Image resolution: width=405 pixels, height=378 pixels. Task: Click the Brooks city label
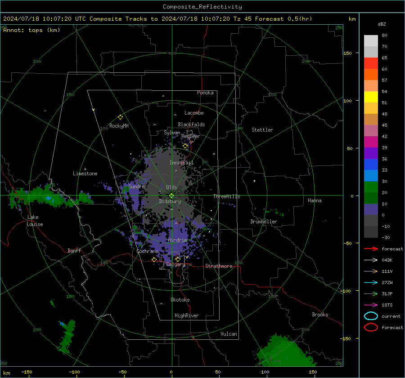tap(320, 315)
